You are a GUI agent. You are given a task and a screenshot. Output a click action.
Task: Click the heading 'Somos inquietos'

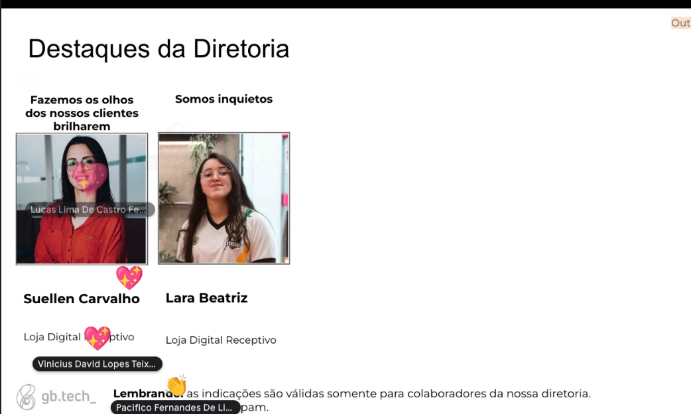point(223,99)
